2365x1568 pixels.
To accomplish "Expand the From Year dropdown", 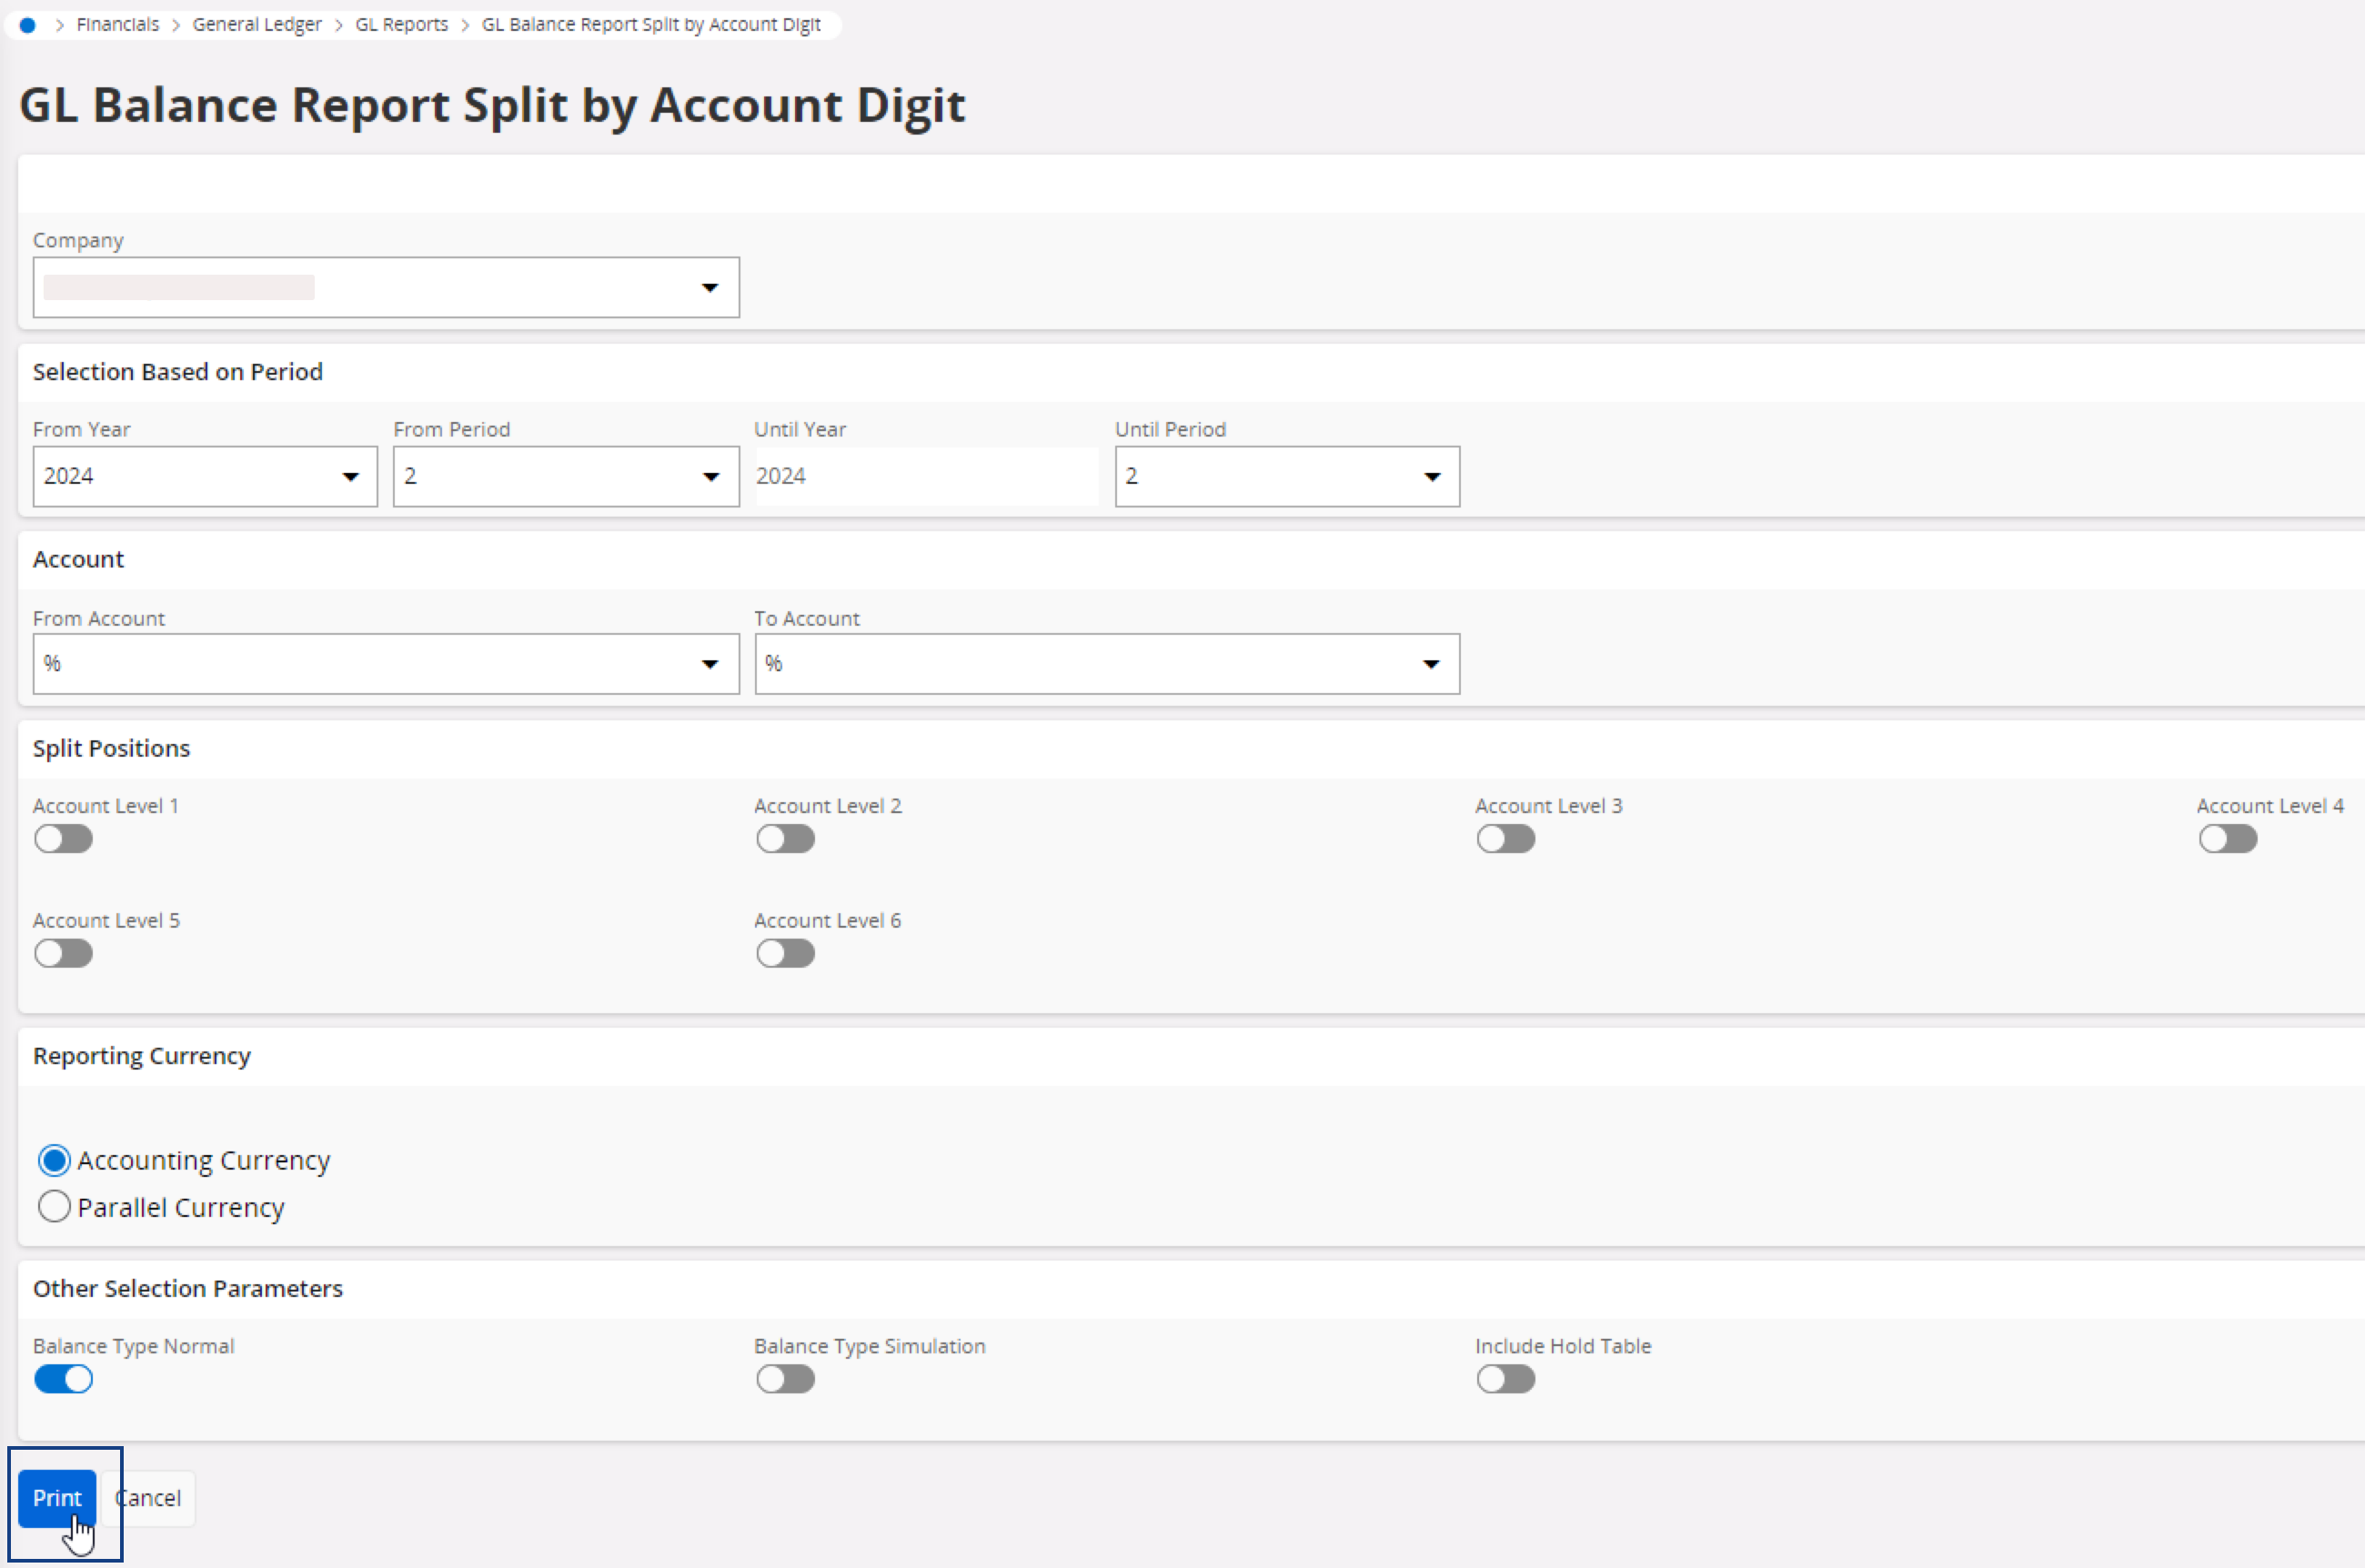I will click(350, 477).
